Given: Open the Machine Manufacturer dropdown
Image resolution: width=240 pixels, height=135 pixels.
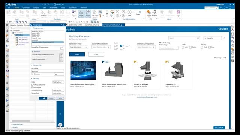Looking at the screenshot, I should tap(101, 47).
